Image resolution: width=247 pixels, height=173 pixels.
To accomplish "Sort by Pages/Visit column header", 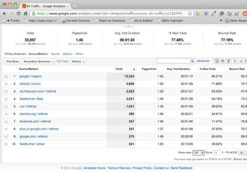I will click(x=149, y=69).
